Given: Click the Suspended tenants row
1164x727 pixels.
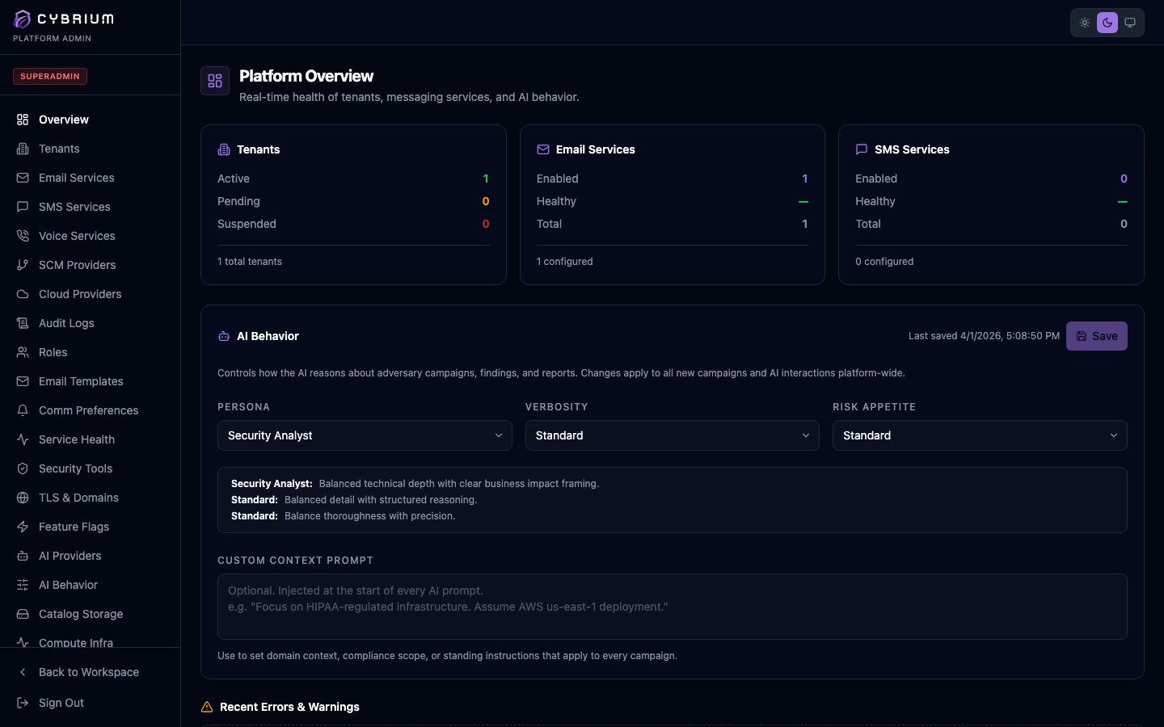Looking at the screenshot, I should [353, 224].
